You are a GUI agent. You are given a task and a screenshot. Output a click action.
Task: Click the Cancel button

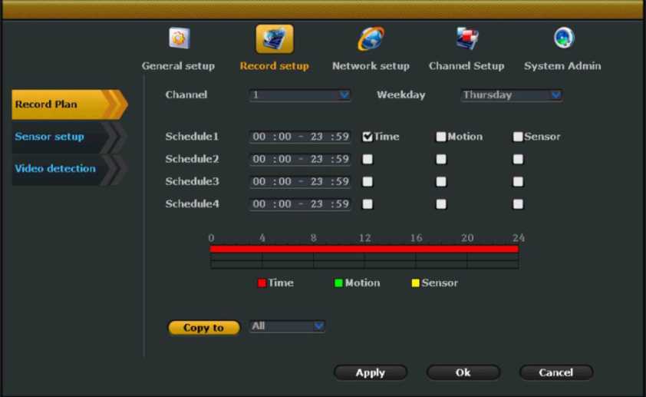coord(555,372)
